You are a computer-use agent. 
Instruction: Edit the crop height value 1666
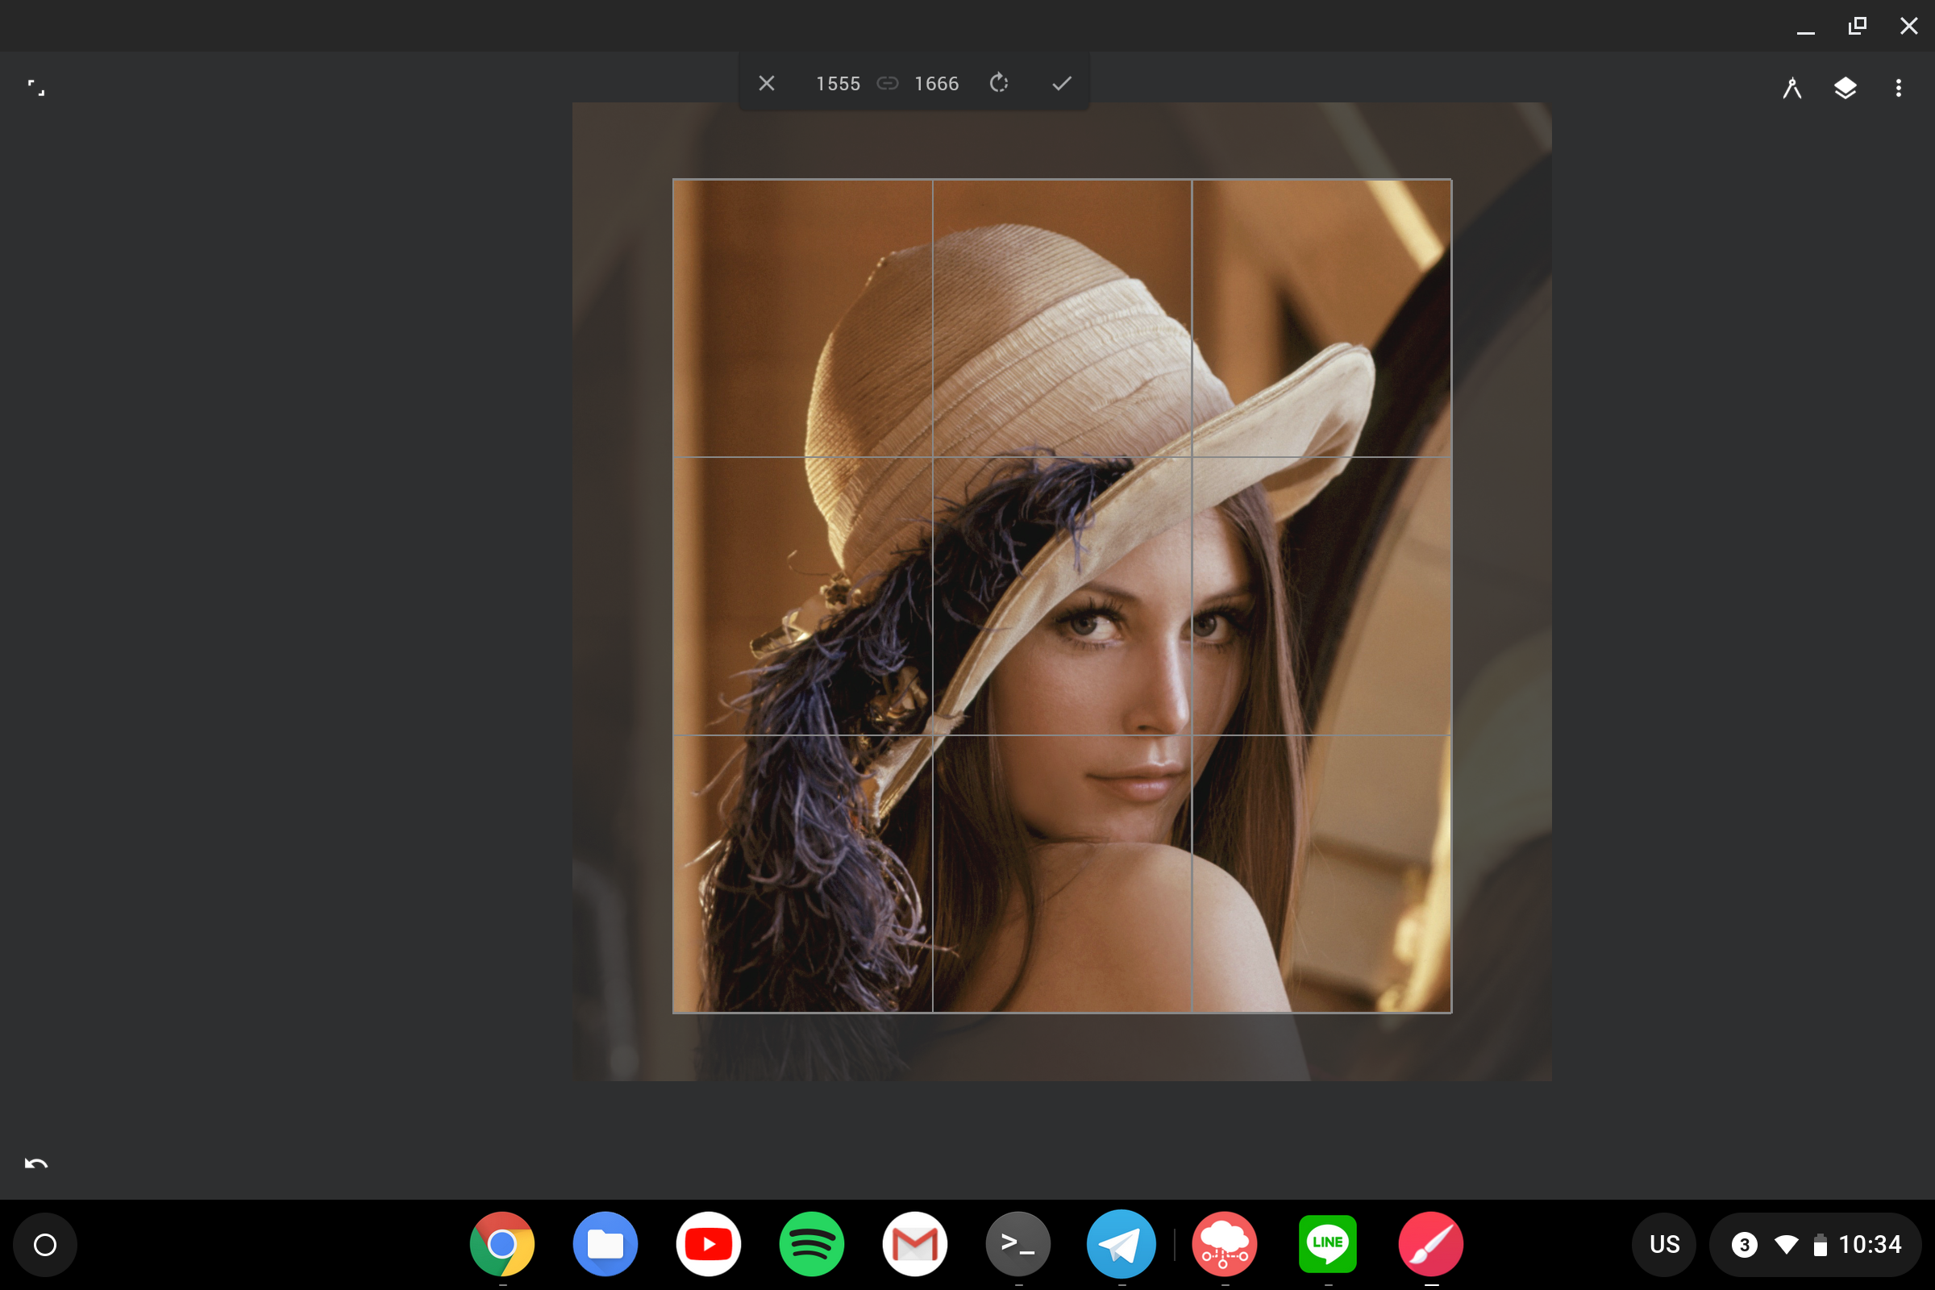pos(936,84)
